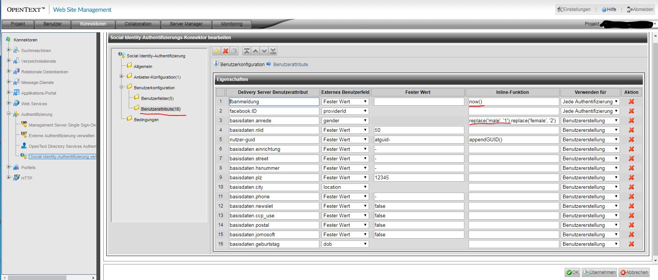658x280 pixels.
Task: Expand the Anbieter-Konfiguration(1) tree node
Action: click(122, 76)
